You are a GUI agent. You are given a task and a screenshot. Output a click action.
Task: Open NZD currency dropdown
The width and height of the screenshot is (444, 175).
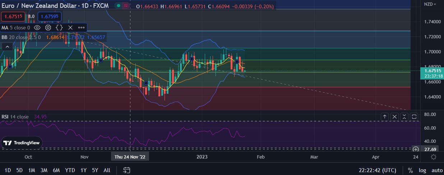(430, 4)
